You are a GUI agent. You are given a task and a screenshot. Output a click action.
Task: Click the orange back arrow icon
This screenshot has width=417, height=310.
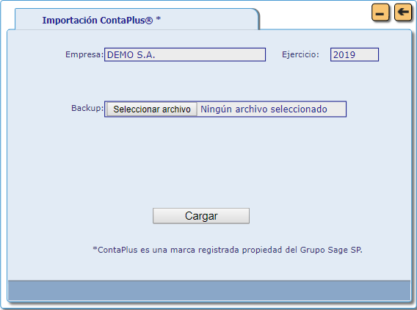[403, 12]
